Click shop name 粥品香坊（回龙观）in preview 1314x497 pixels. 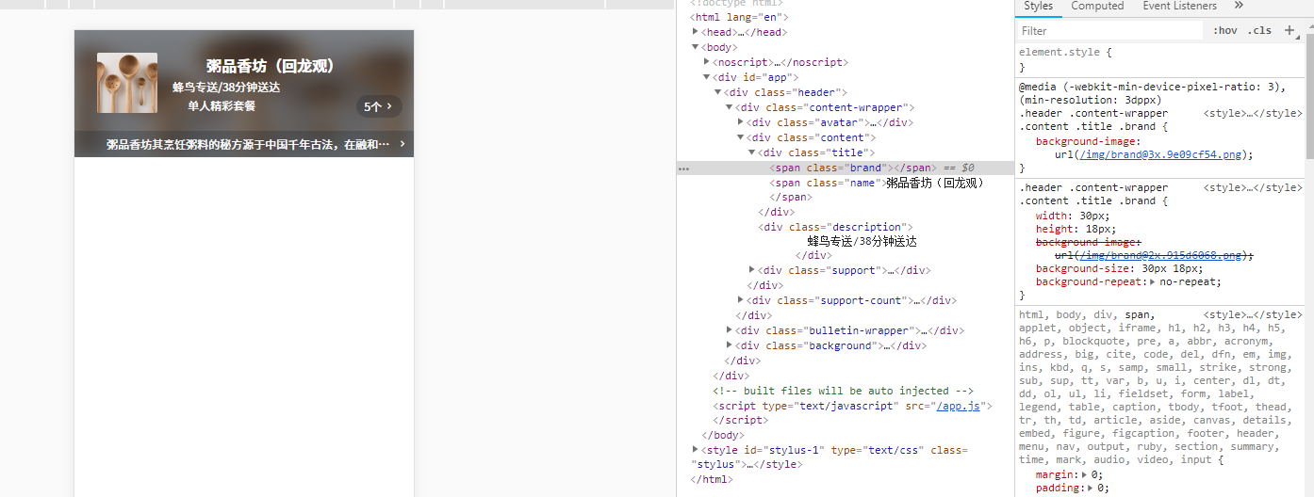271,66
